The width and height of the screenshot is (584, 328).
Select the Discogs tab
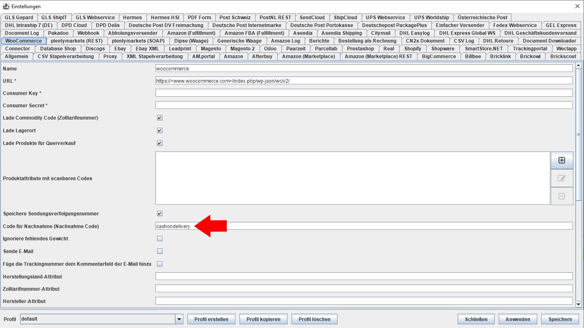click(95, 49)
